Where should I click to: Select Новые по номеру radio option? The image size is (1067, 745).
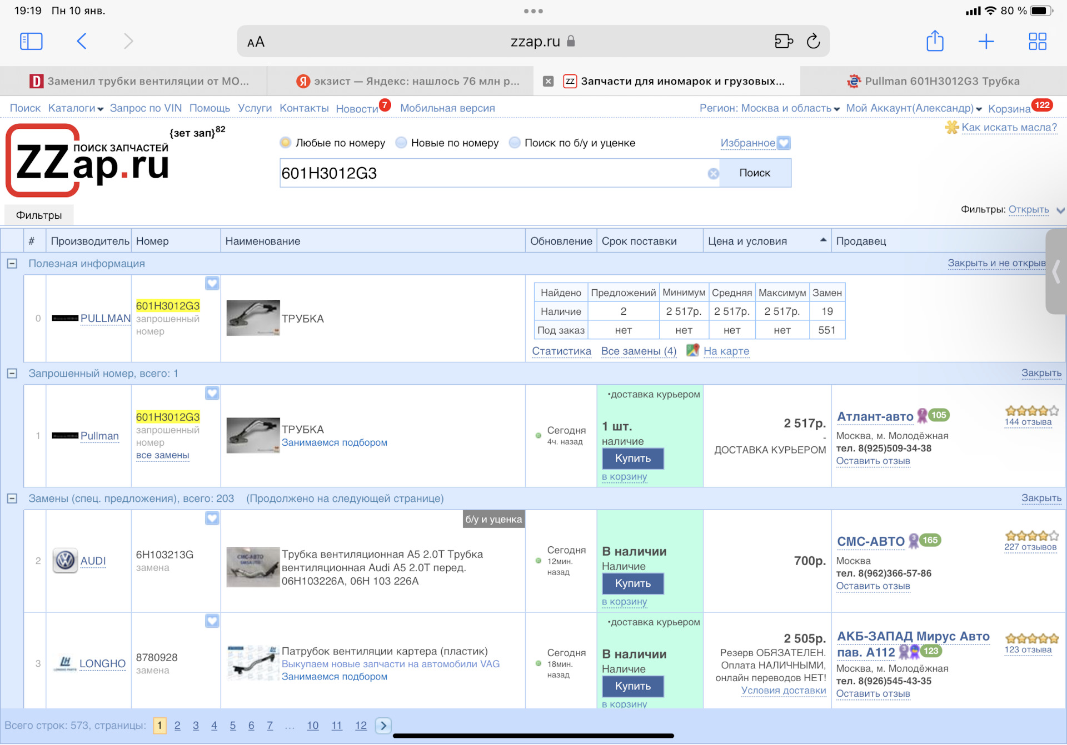(401, 143)
